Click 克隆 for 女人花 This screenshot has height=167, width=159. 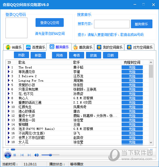132,142
